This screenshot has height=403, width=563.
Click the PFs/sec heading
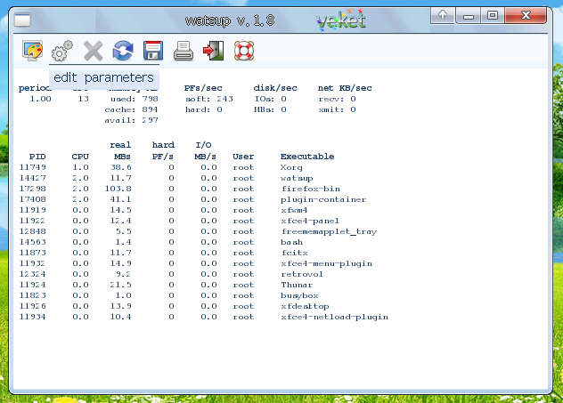coord(203,88)
